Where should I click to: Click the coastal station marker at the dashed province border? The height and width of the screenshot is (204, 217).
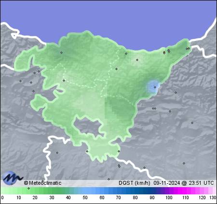(x=126, y=53)
